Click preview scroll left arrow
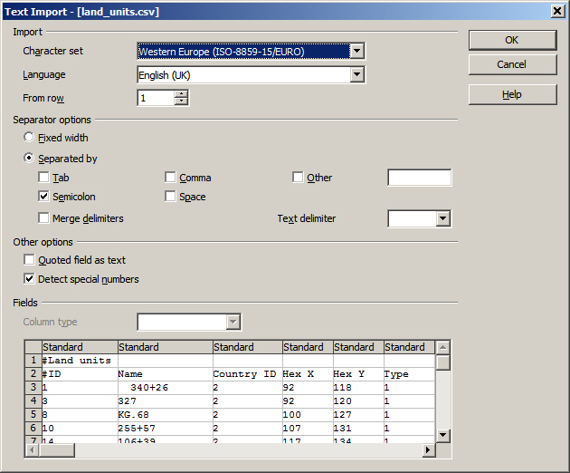This screenshot has height=473, width=570. [x=32, y=450]
